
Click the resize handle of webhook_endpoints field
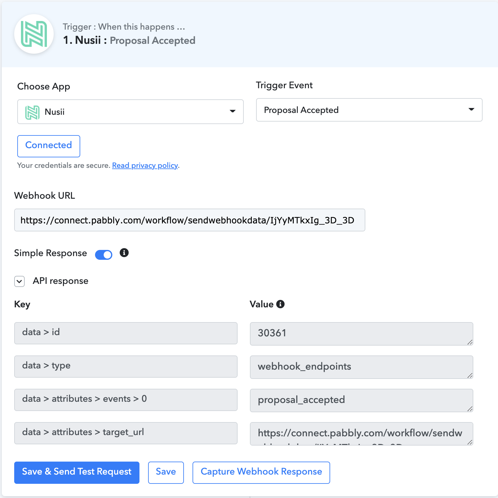470,375
